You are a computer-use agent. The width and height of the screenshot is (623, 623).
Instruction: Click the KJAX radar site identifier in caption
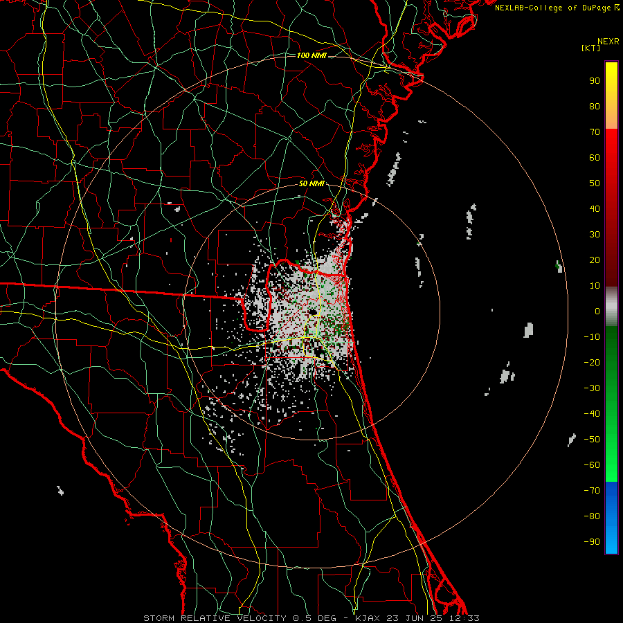(x=368, y=618)
